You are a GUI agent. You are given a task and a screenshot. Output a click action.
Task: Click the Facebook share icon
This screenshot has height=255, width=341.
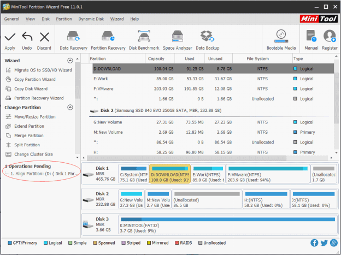(x=315, y=243)
